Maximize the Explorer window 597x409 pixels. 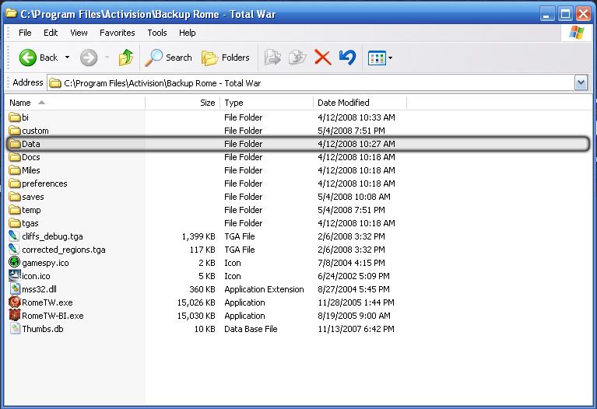click(565, 14)
